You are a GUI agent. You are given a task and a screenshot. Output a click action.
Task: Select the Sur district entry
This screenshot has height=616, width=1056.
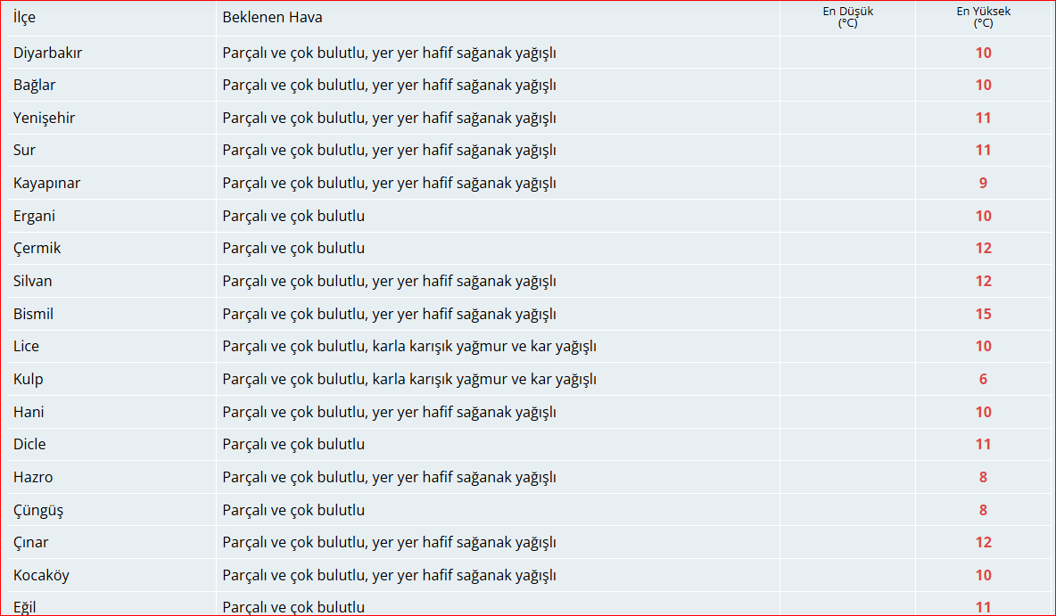(x=23, y=150)
